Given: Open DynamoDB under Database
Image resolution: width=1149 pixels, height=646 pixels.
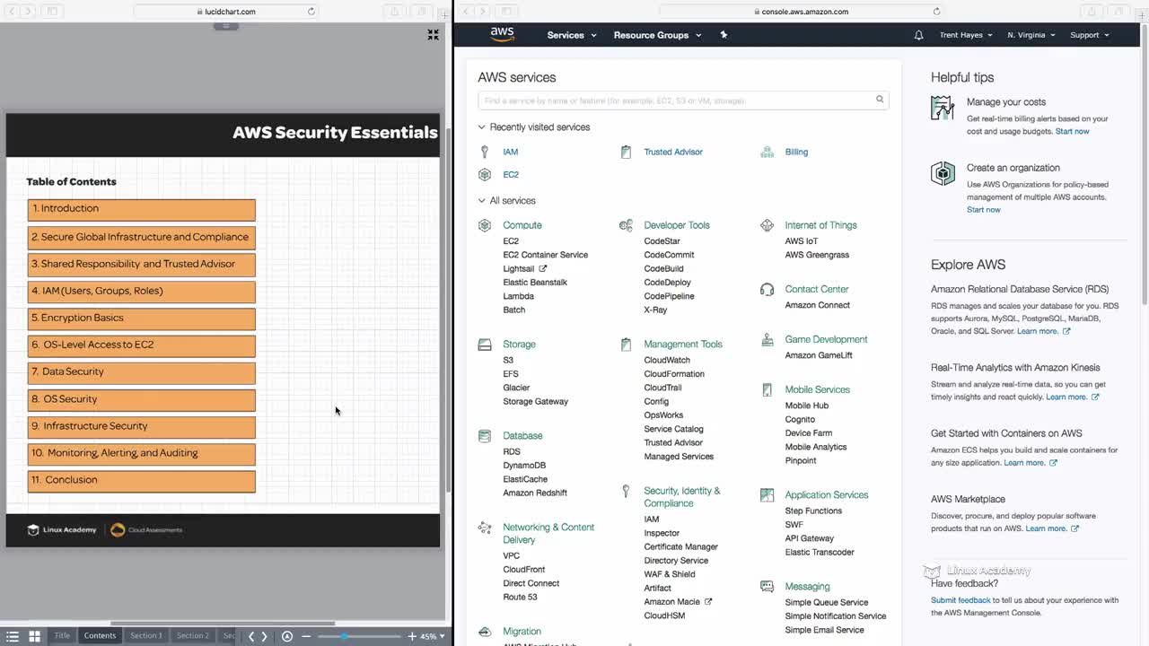Looking at the screenshot, I should click(x=524, y=466).
